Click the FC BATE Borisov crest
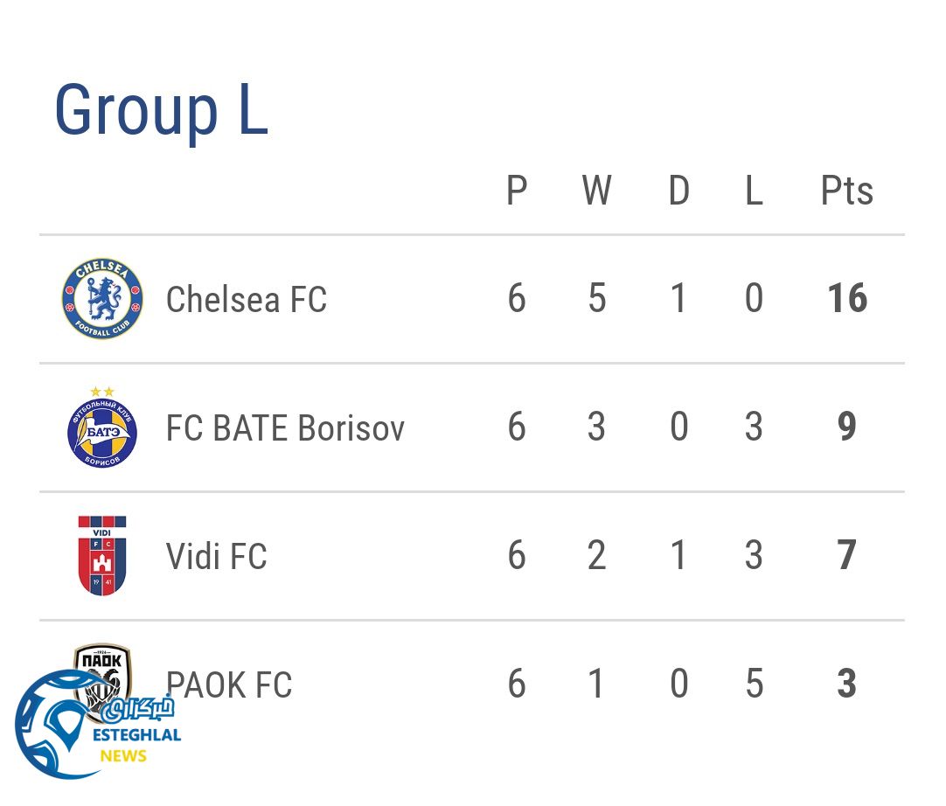 coord(102,428)
